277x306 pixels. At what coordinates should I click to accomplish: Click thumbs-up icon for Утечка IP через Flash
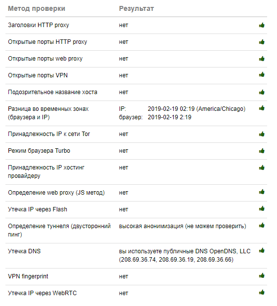tap(262, 208)
